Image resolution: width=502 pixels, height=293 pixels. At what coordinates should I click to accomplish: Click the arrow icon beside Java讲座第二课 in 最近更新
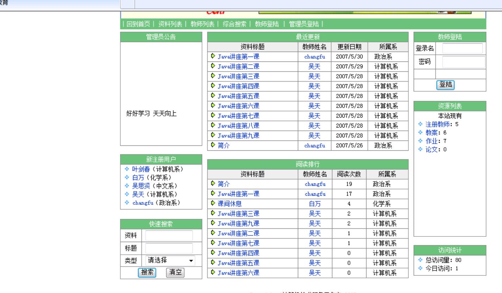coord(213,66)
